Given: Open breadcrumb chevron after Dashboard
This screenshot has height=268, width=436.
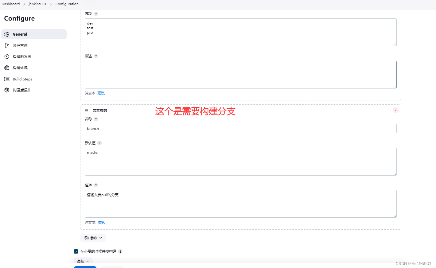Looking at the screenshot, I should click(24, 4).
